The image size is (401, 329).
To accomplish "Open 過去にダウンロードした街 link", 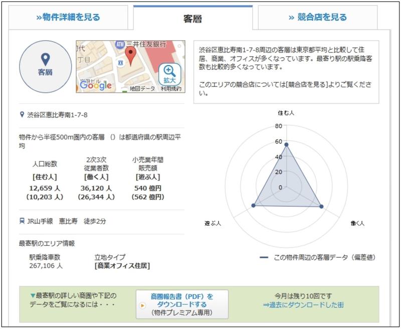I will tap(303, 305).
